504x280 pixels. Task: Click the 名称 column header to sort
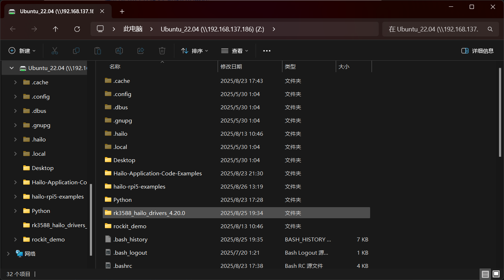tap(115, 66)
